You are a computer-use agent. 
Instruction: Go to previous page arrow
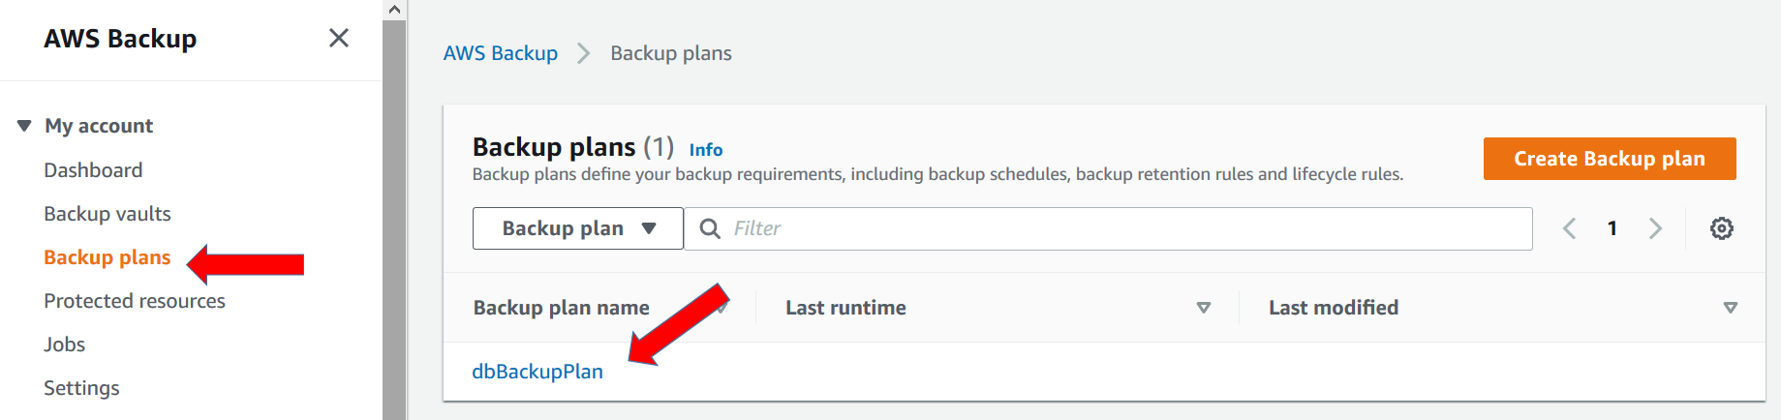coord(1570,228)
